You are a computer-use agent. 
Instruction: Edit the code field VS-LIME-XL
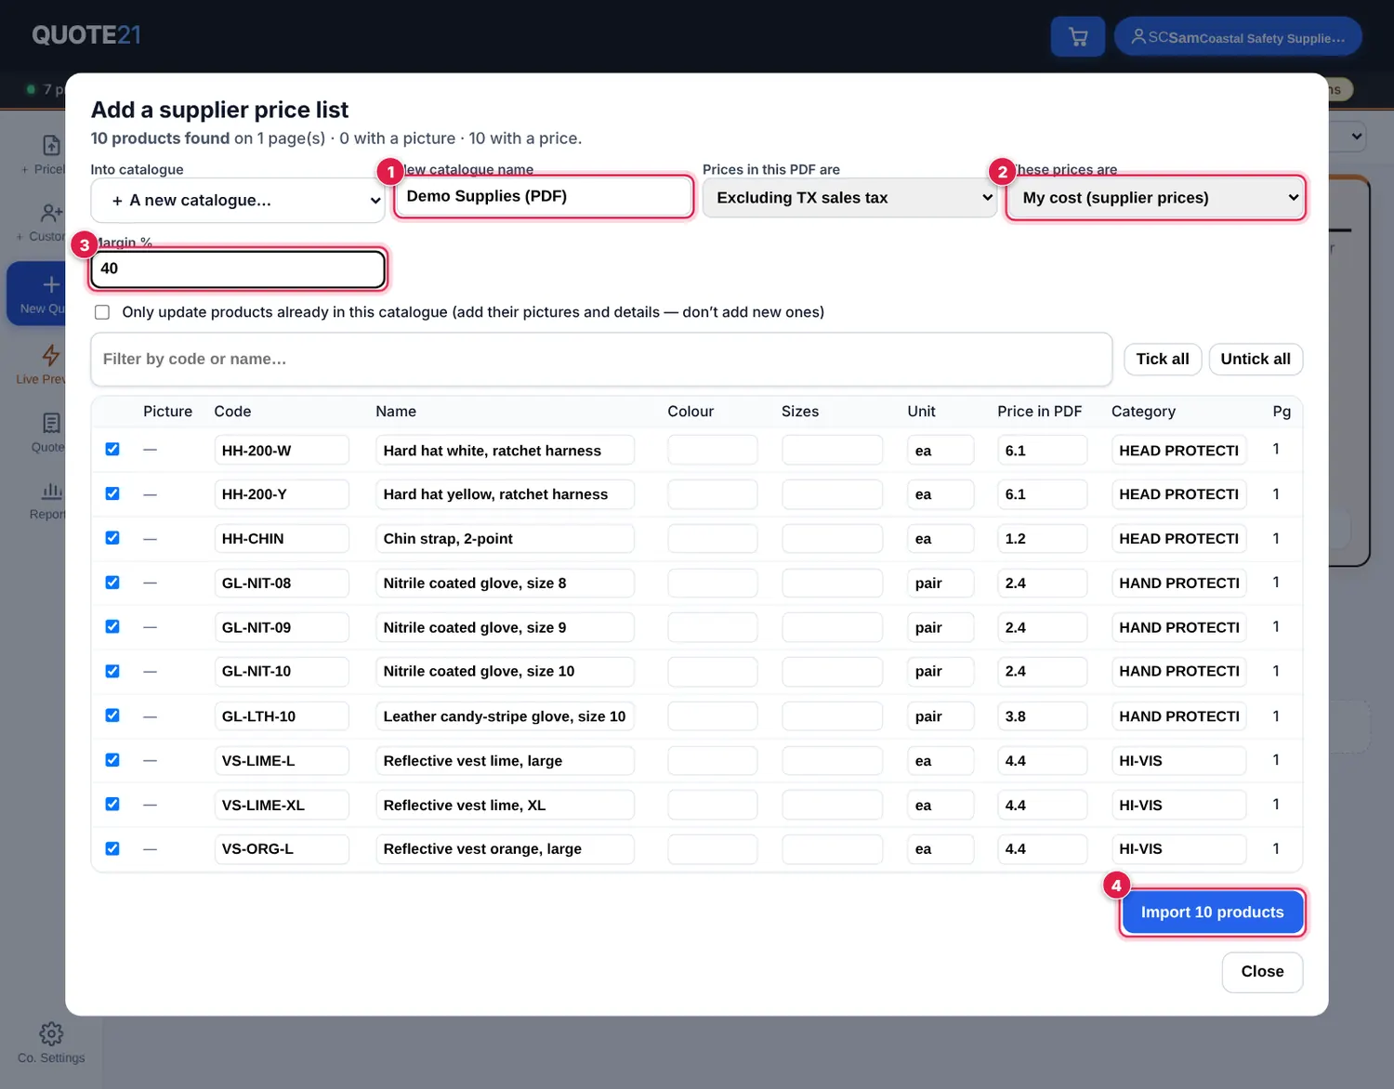pyautogui.click(x=282, y=805)
